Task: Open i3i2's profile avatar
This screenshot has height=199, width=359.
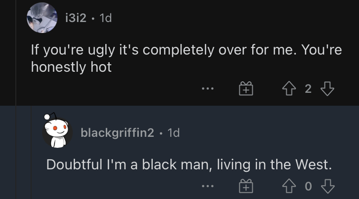Action: 42,18
